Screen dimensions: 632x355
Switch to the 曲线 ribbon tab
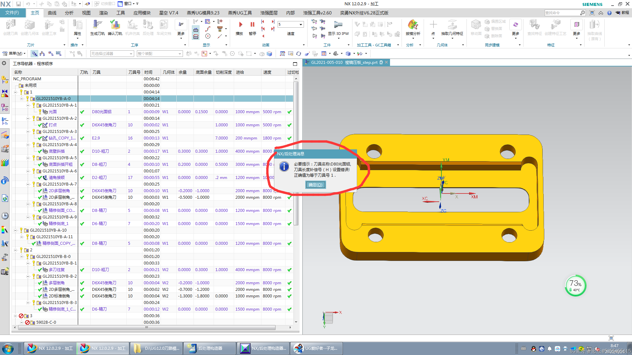click(x=52, y=13)
